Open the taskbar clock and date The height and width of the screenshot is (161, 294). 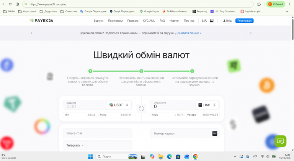click(x=285, y=156)
